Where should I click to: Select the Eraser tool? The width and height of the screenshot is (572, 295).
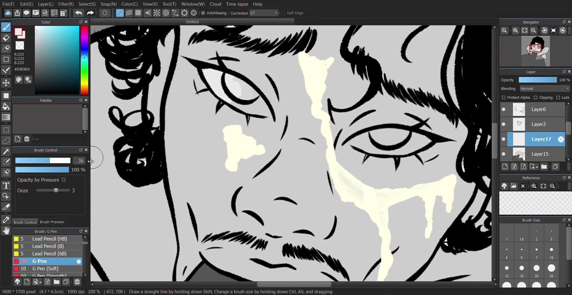click(6, 38)
